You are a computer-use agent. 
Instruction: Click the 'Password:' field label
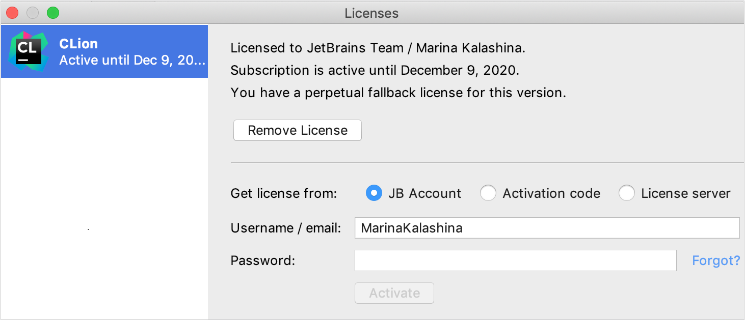(x=263, y=260)
